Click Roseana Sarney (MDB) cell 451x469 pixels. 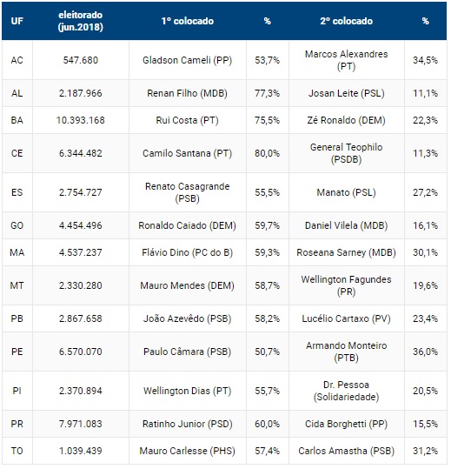(347, 252)
